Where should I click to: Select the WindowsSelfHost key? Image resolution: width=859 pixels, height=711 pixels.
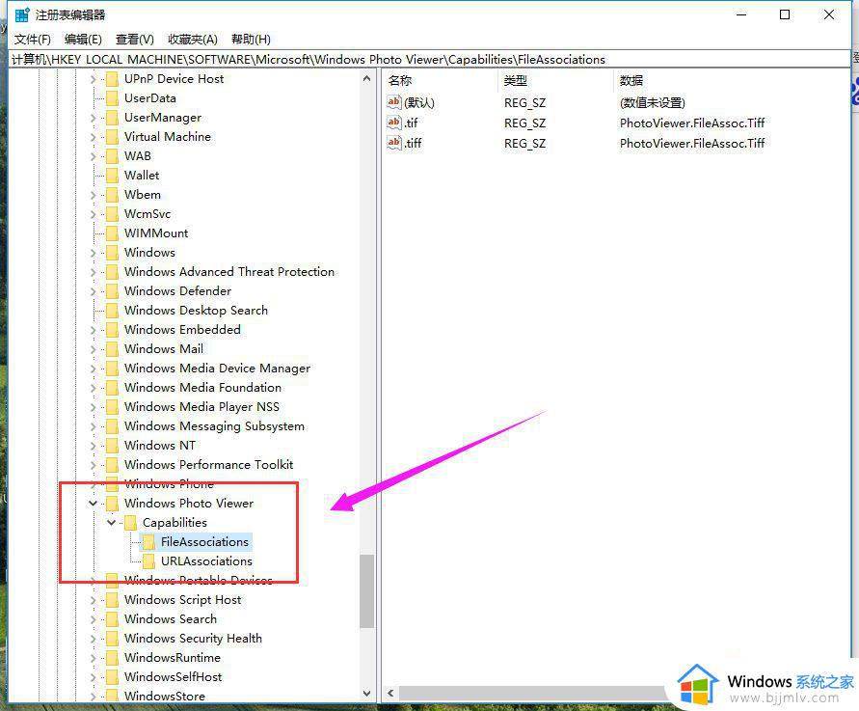click(x=174, y=677)
